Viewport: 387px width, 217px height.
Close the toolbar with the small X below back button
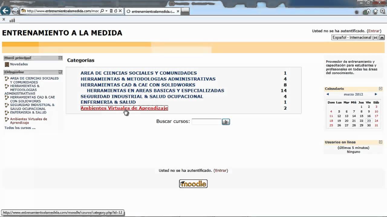(4, 19)
